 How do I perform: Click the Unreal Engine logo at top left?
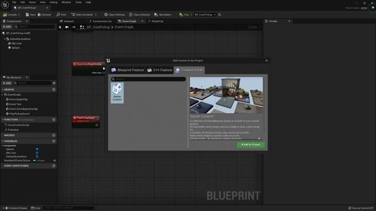[x=5, y=5]
